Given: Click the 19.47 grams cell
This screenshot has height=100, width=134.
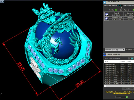Looking at the screenshot, I should pos(123,64).
